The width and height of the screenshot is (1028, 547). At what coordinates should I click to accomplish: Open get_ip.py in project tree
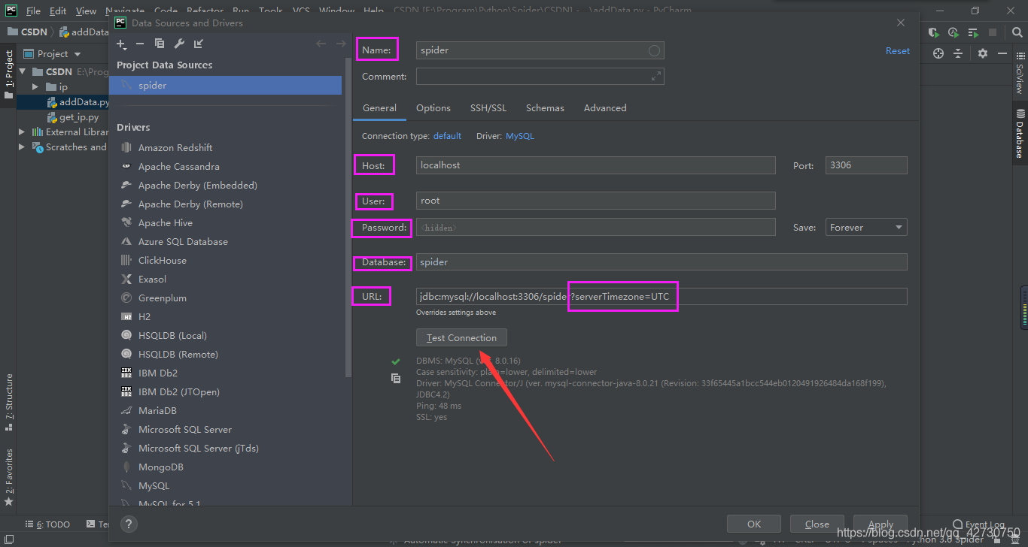79,117
